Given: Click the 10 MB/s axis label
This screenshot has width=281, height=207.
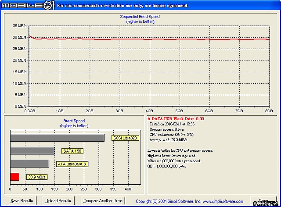Looking at the screenshot, I should [19, 84].
